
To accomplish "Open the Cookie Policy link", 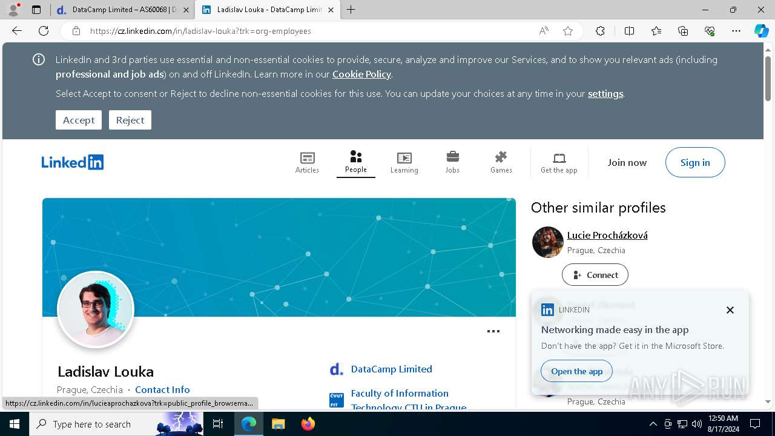I will pyautogui.click(x=361, y=74).
